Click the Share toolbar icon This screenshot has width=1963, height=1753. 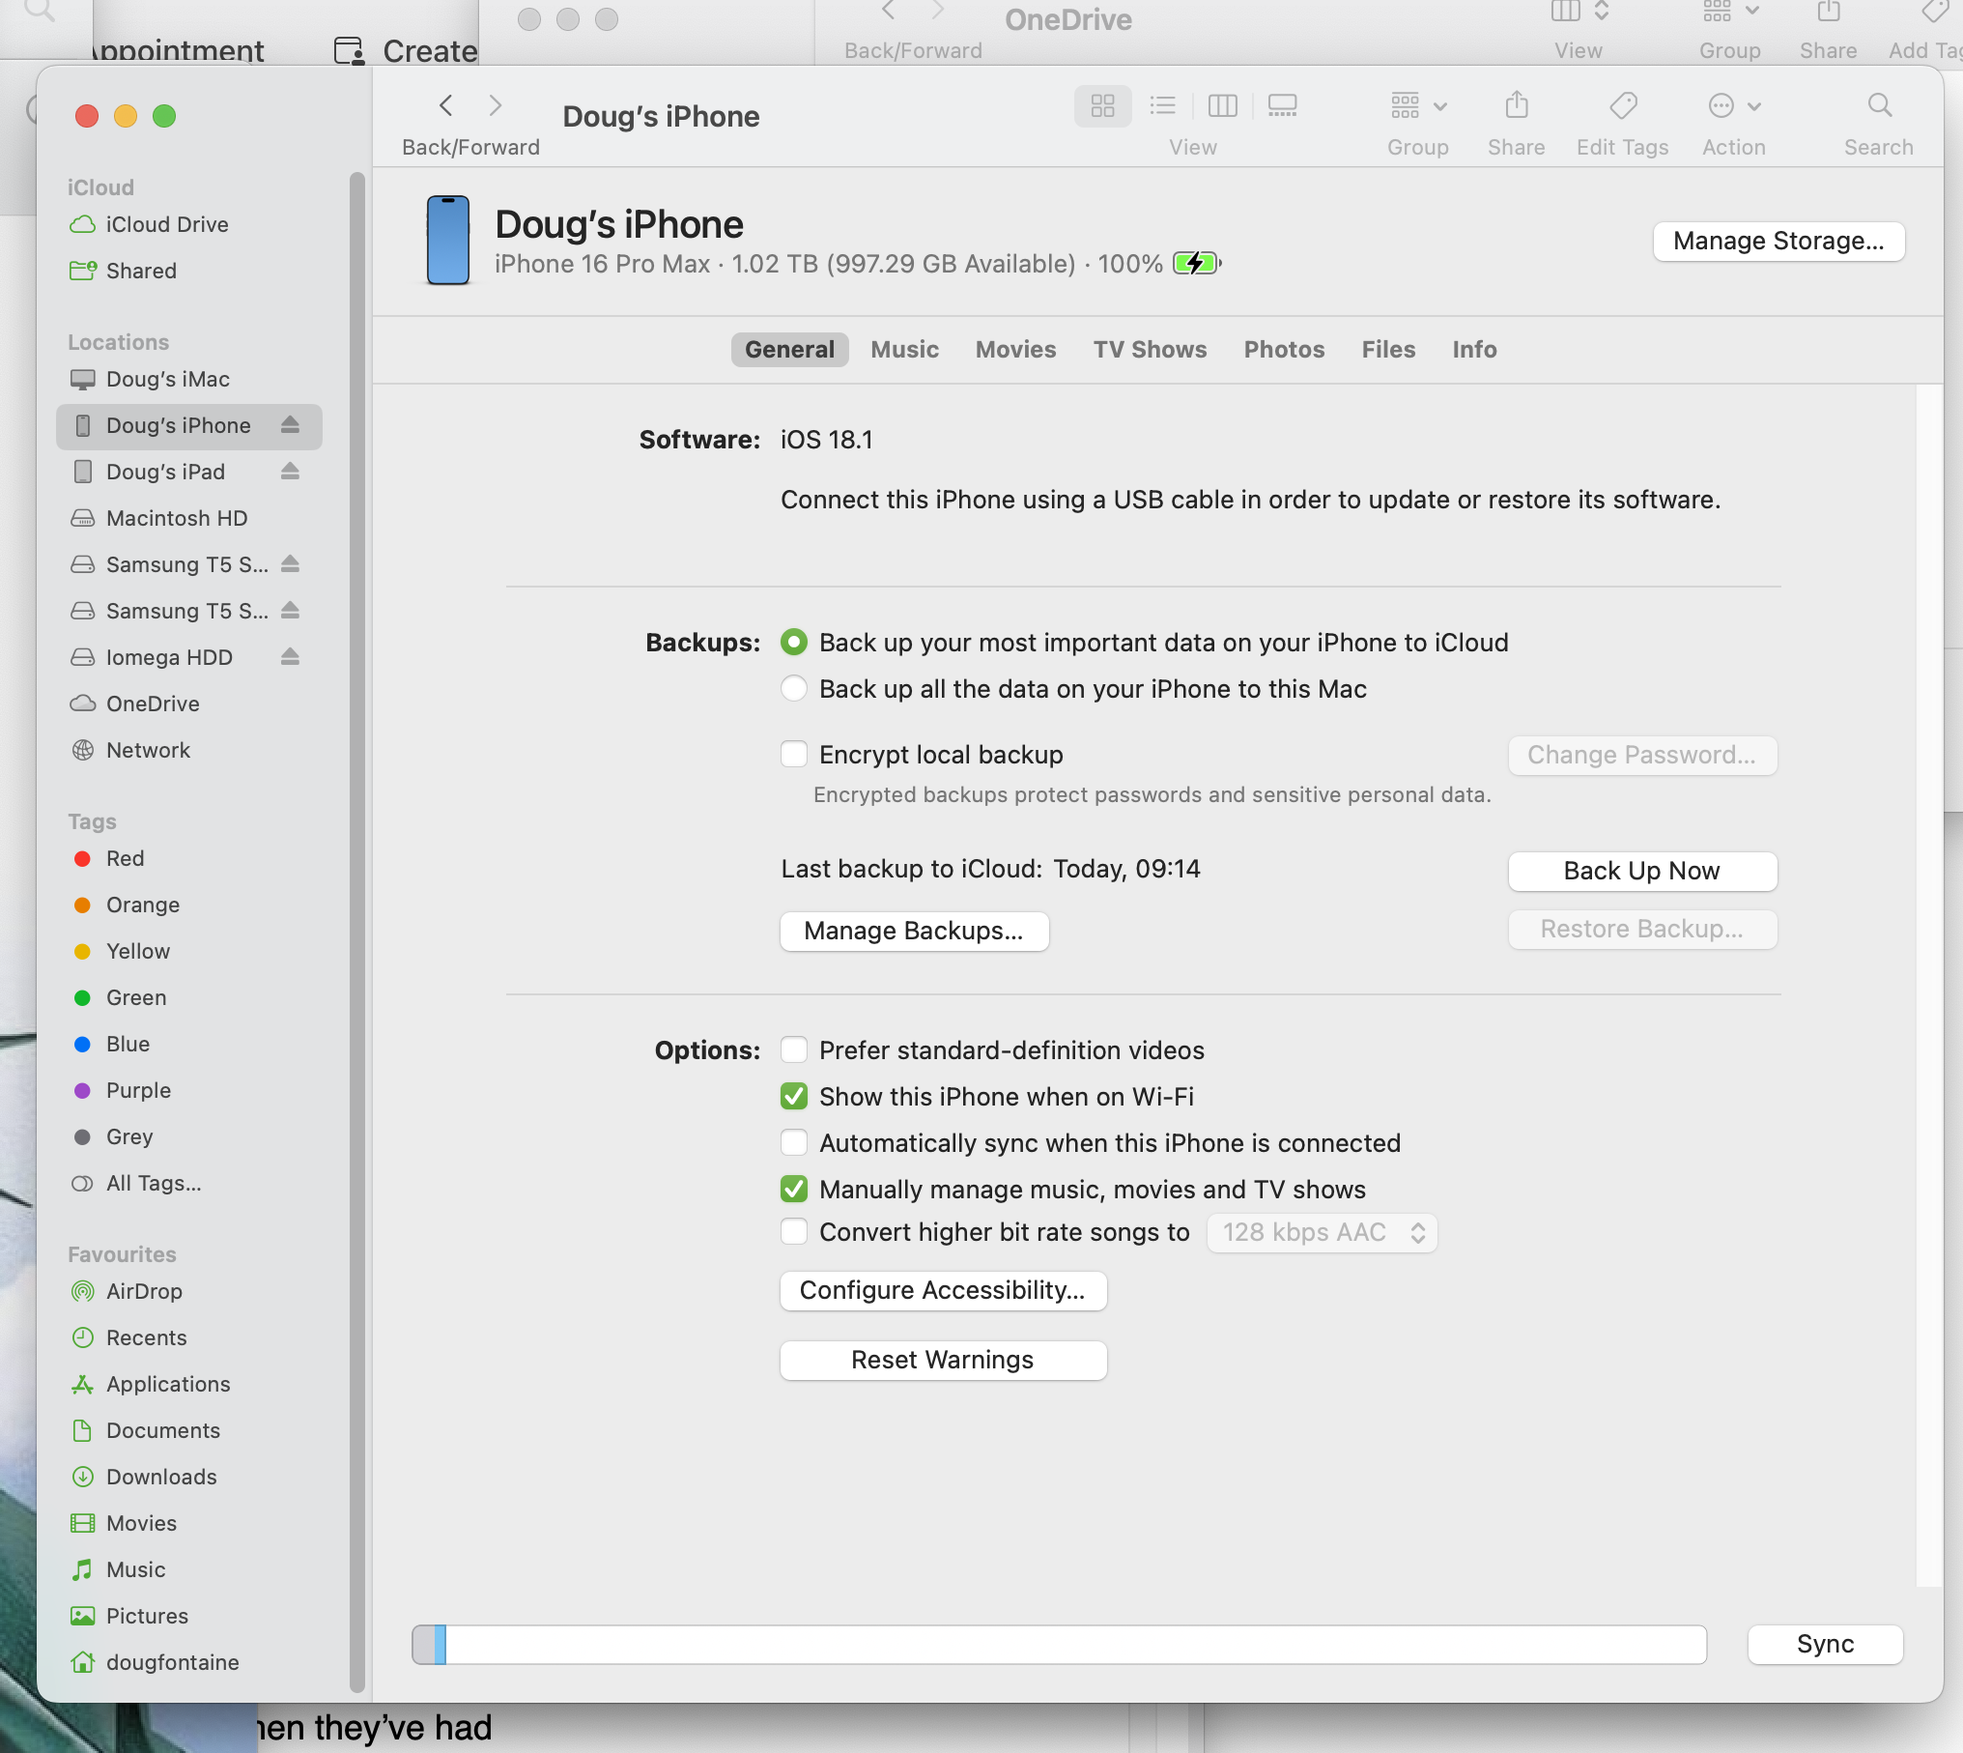coord(1516,105)
